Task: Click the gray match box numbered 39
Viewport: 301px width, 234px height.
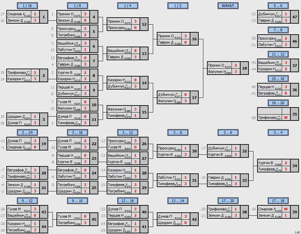Action: point(295,212)
